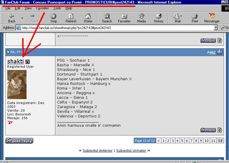Click shakti's cat avatar image
Screen dimensions: 229x163
click(17, 85)
